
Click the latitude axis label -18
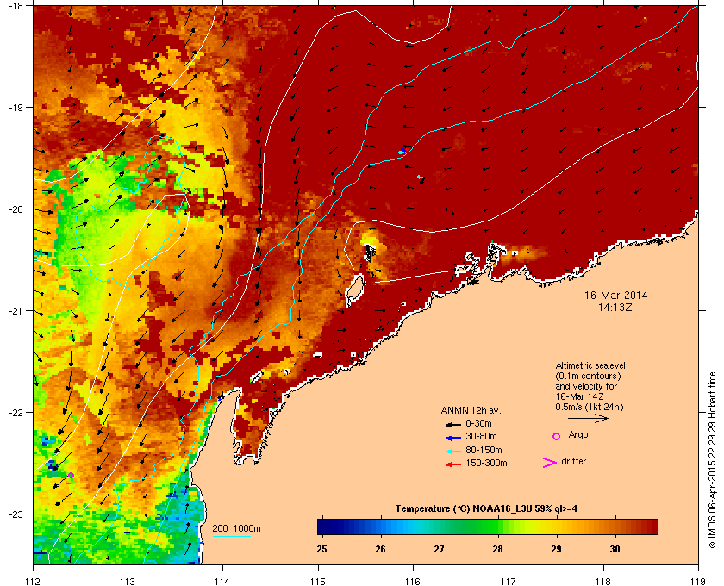point(16,5)
